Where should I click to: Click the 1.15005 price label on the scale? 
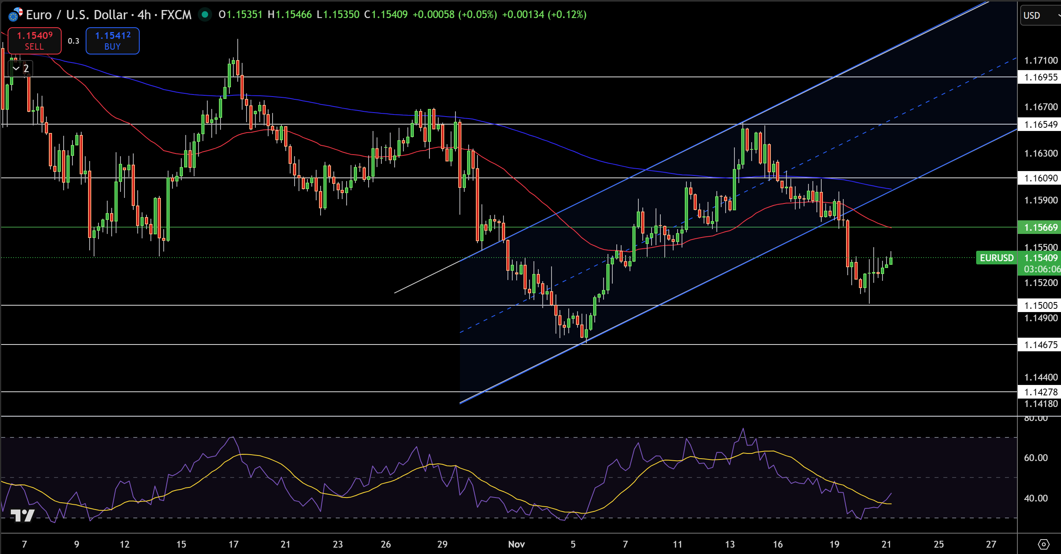[x=1043, y=306]
